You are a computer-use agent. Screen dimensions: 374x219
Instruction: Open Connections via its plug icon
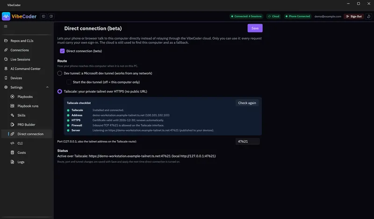pos(6,50)
